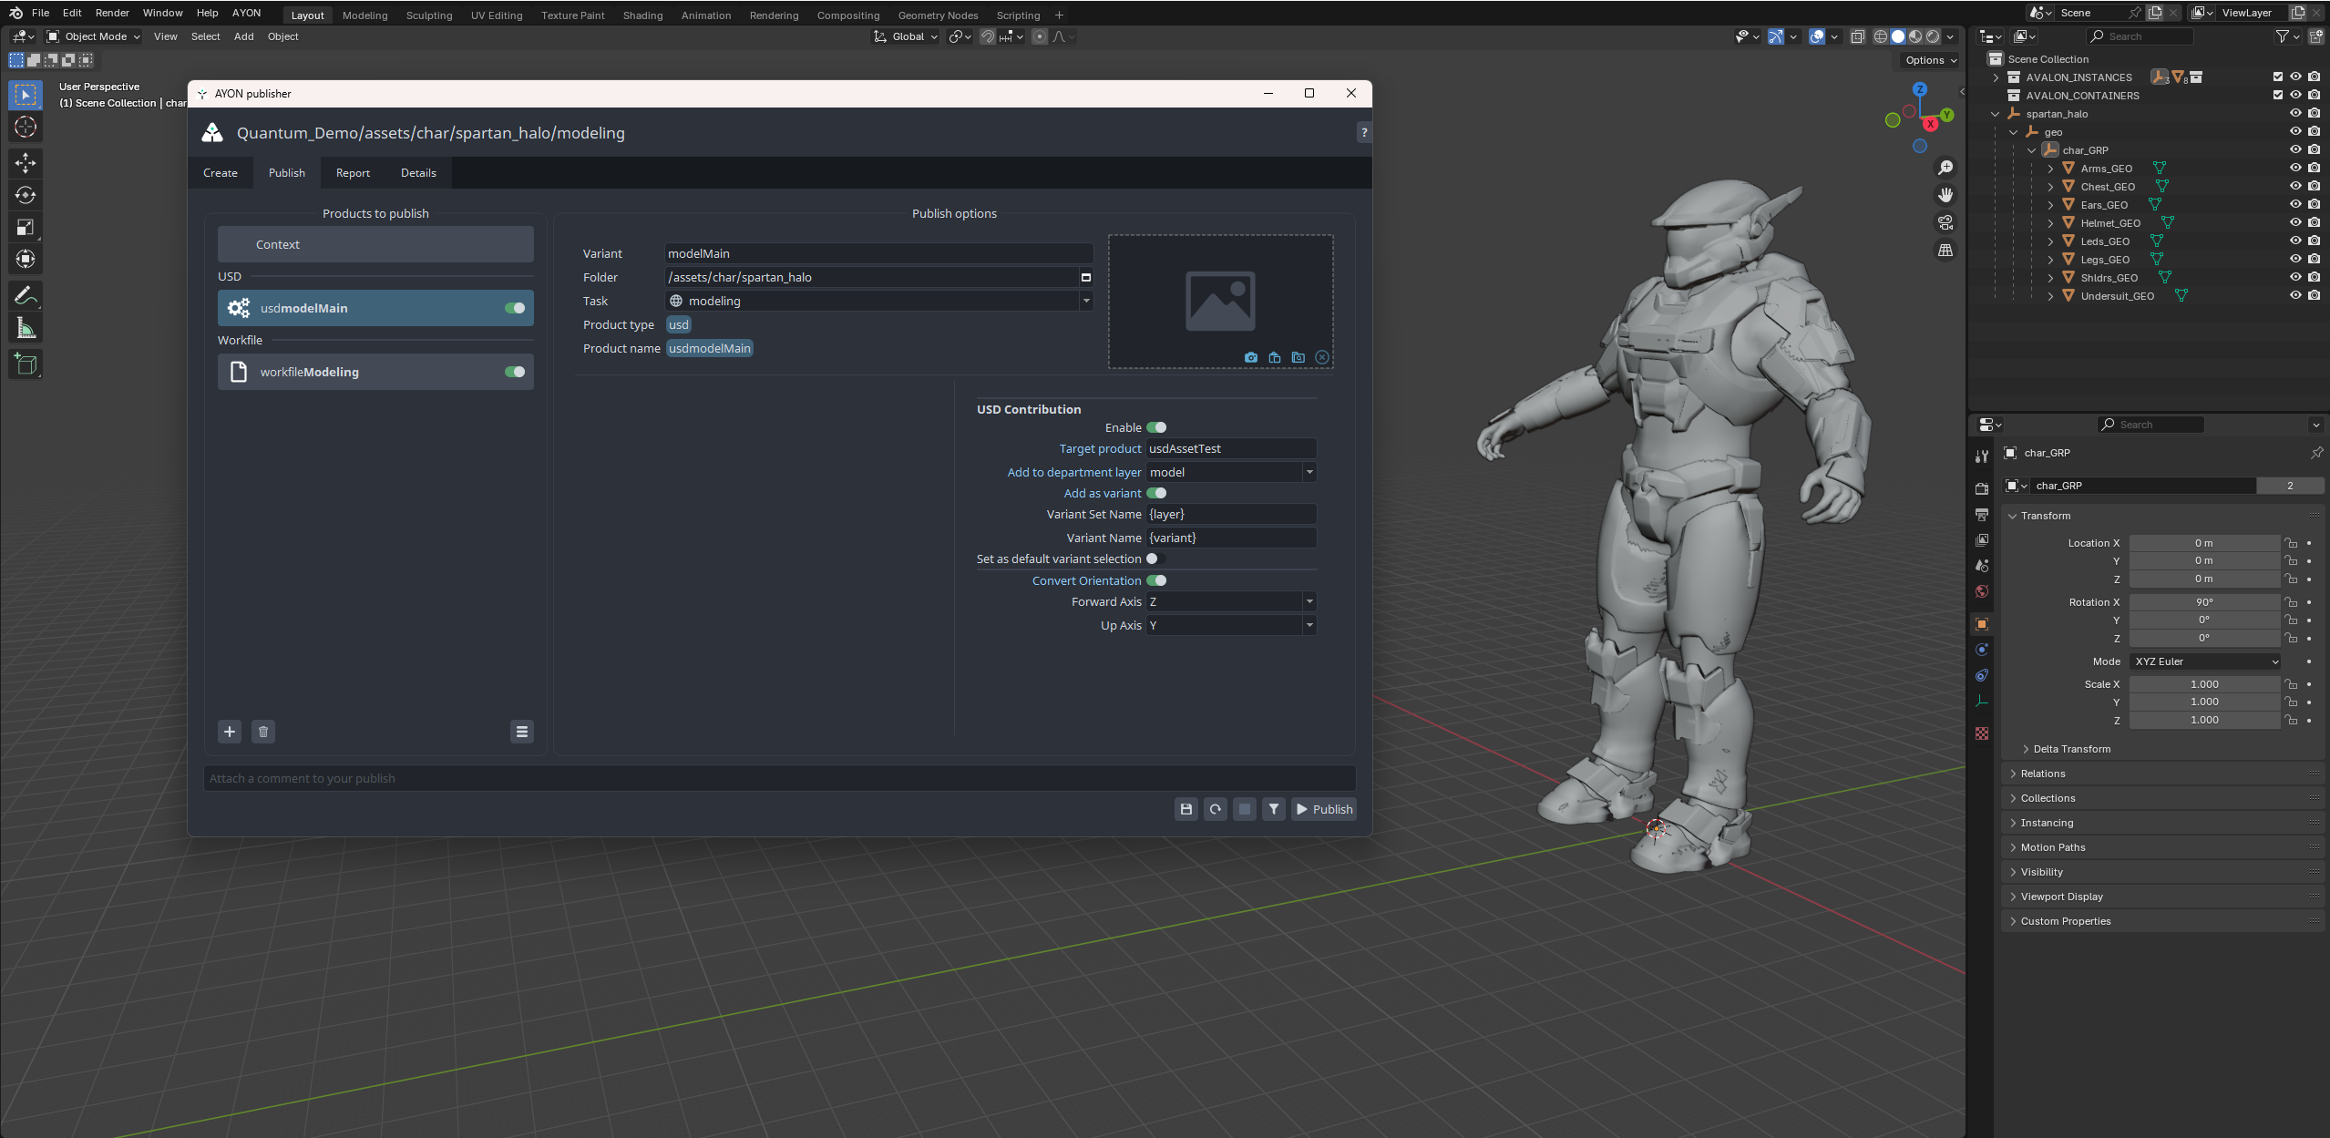Select the Move tool

(26, 163)
